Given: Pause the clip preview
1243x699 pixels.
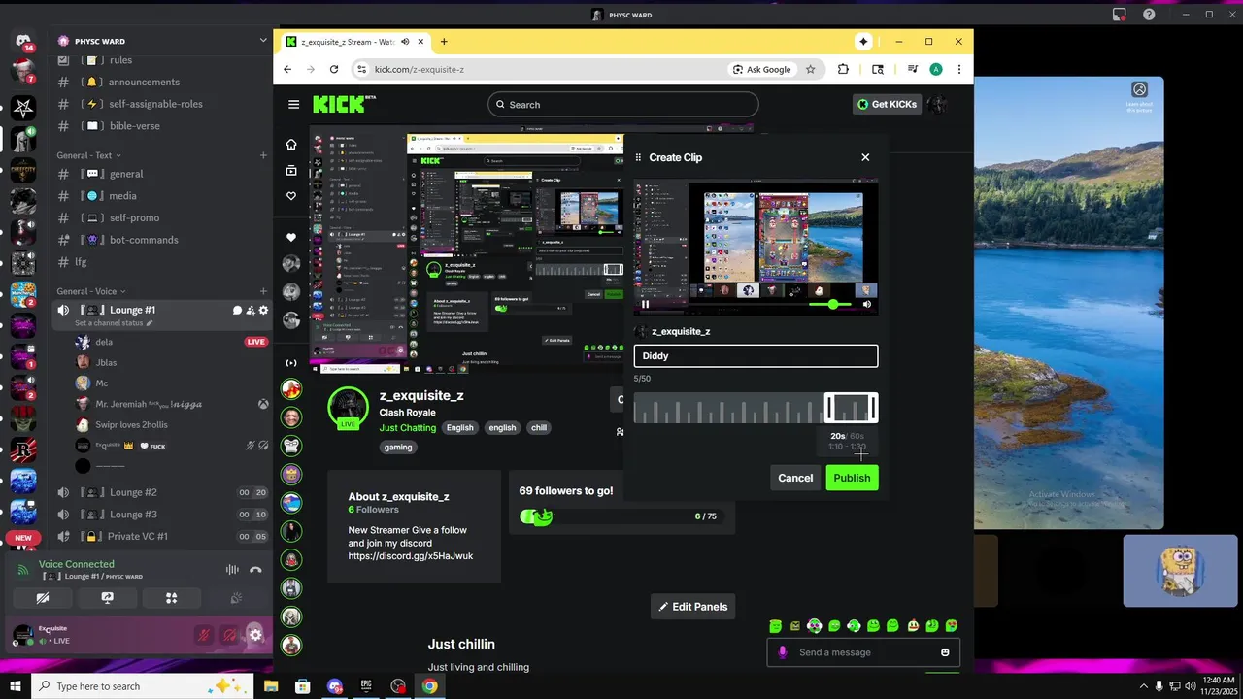Looking at the screenshot, I should point(645,304).
